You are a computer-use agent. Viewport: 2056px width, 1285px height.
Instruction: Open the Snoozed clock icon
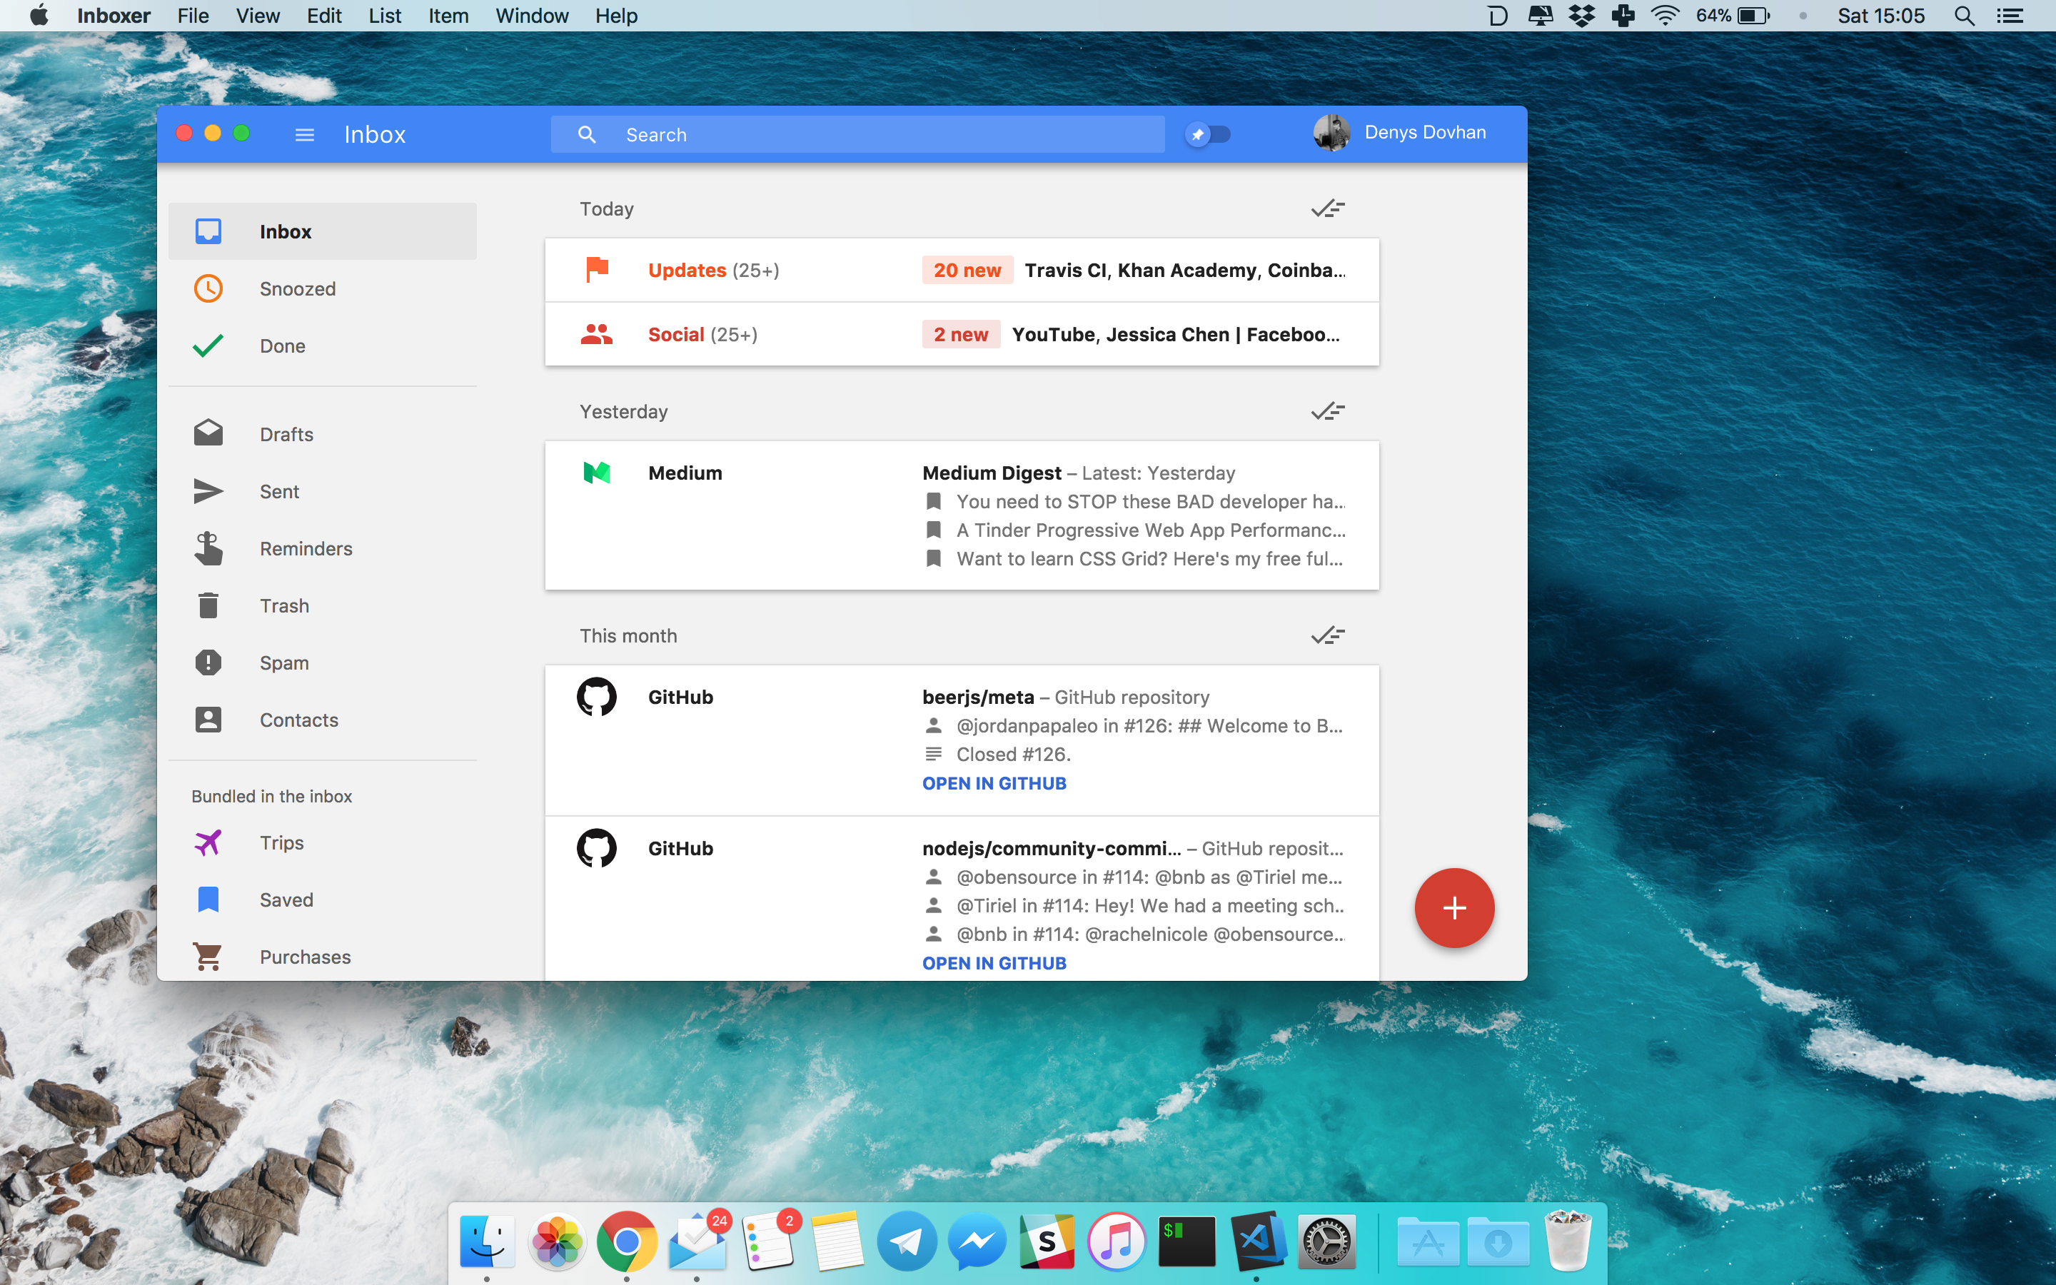(208, 289)
